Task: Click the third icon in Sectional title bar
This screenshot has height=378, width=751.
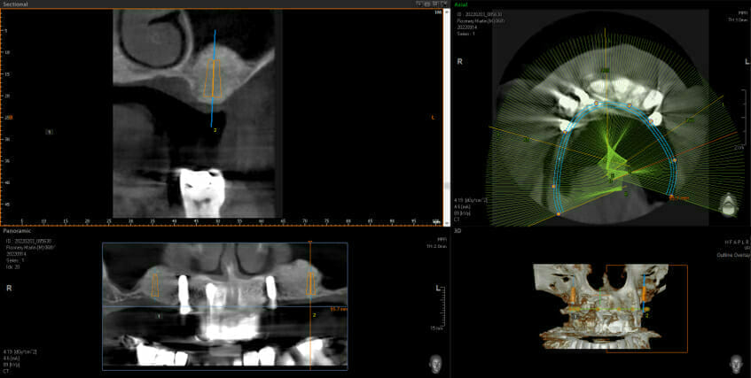Action: pyautogui.click(x=439, y=4)
